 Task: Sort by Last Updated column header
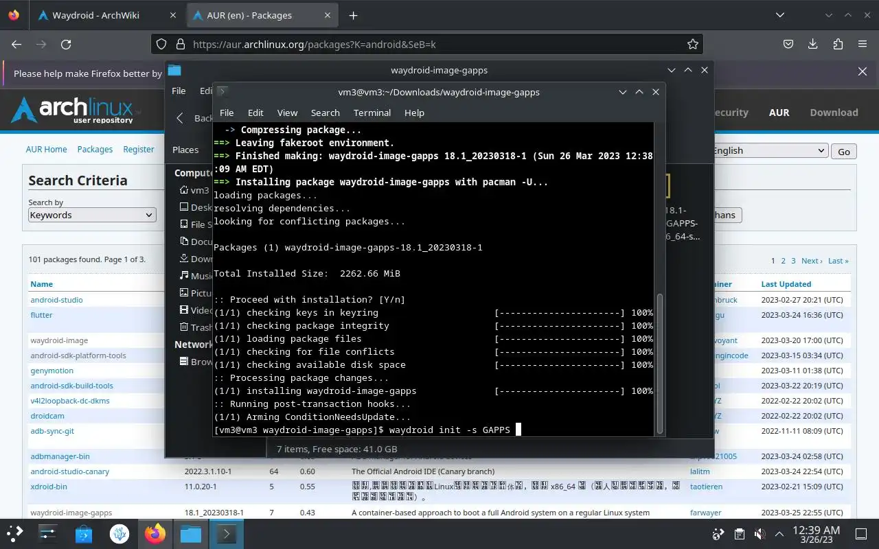pyautogui.click(x=786, y=284)
